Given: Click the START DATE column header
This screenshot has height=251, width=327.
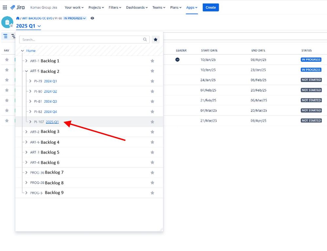Looking at the screenshot, I should click(x=209, y=51).
